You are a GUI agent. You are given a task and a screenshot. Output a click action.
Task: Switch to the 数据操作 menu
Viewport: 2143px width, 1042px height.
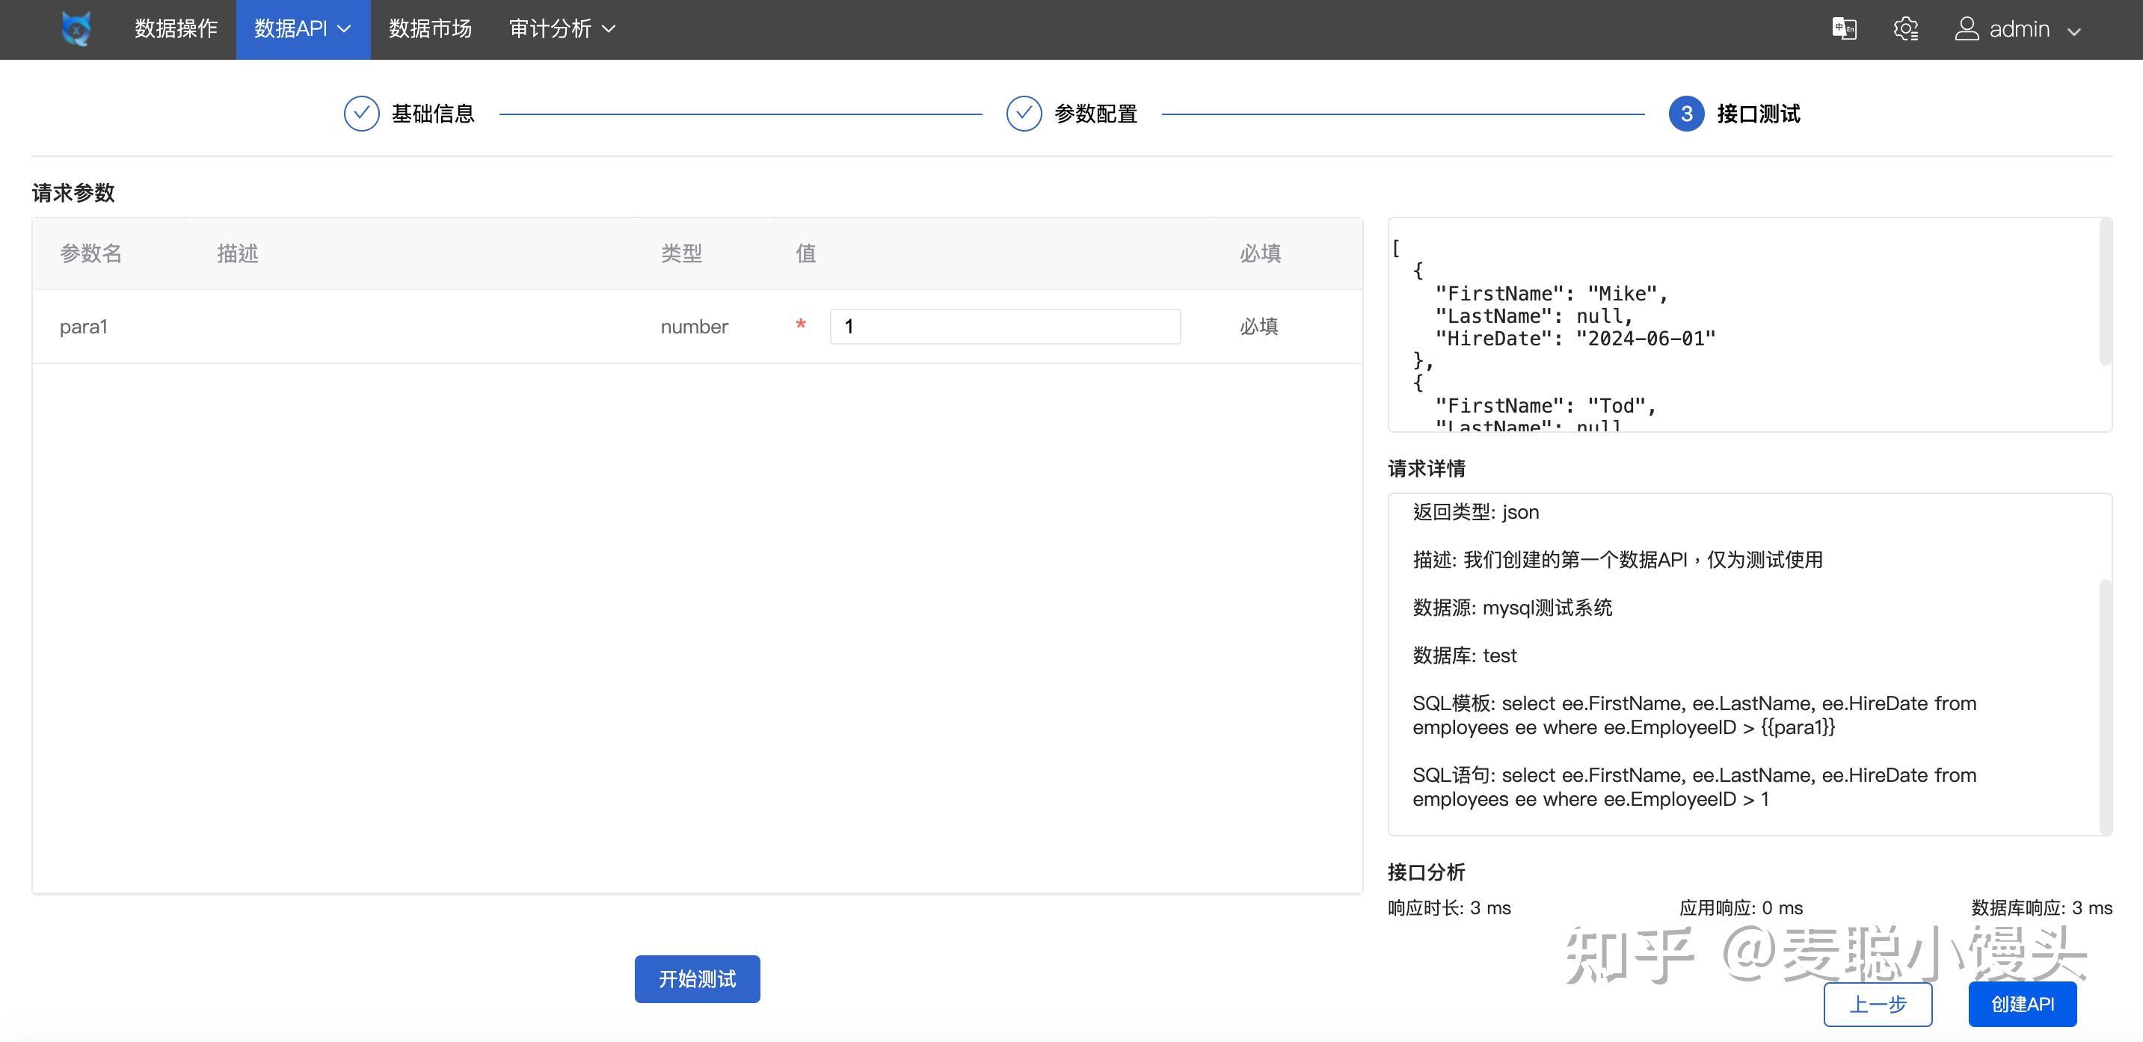[x=176, y=28]
